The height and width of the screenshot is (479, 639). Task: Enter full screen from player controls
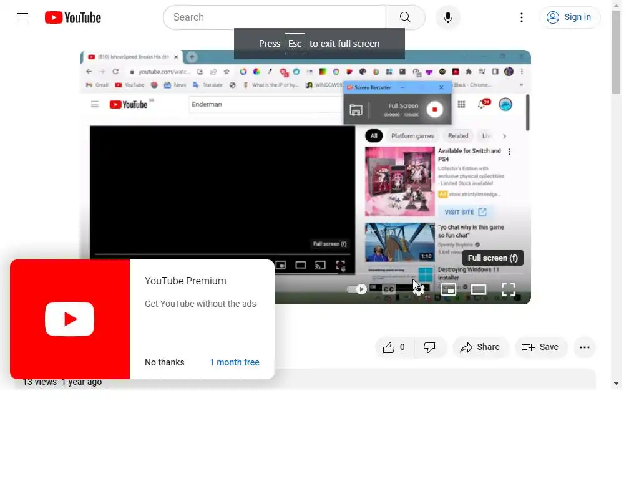(x=508, y=289)
